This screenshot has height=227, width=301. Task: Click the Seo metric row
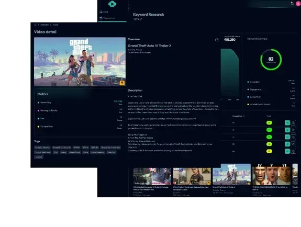coord(80,119)
